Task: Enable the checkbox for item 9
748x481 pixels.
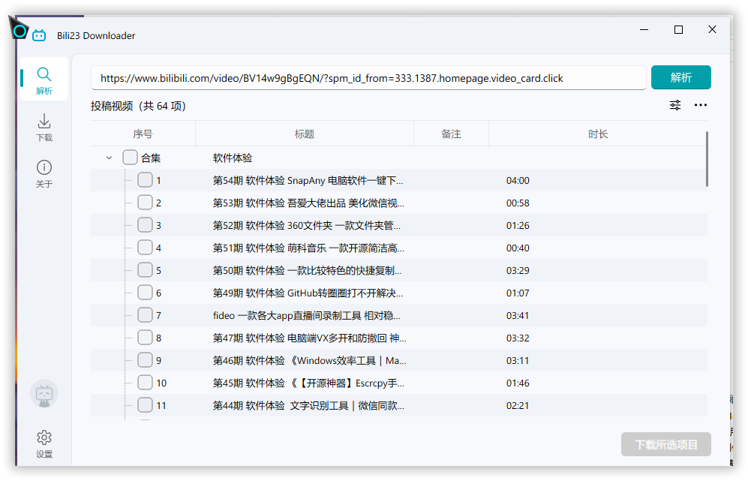Action: pyautogui.click(x=145, y=360)
